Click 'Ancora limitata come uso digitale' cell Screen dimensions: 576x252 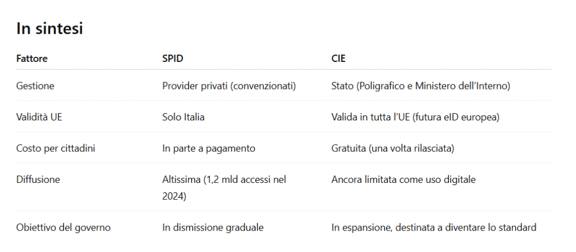403,179
